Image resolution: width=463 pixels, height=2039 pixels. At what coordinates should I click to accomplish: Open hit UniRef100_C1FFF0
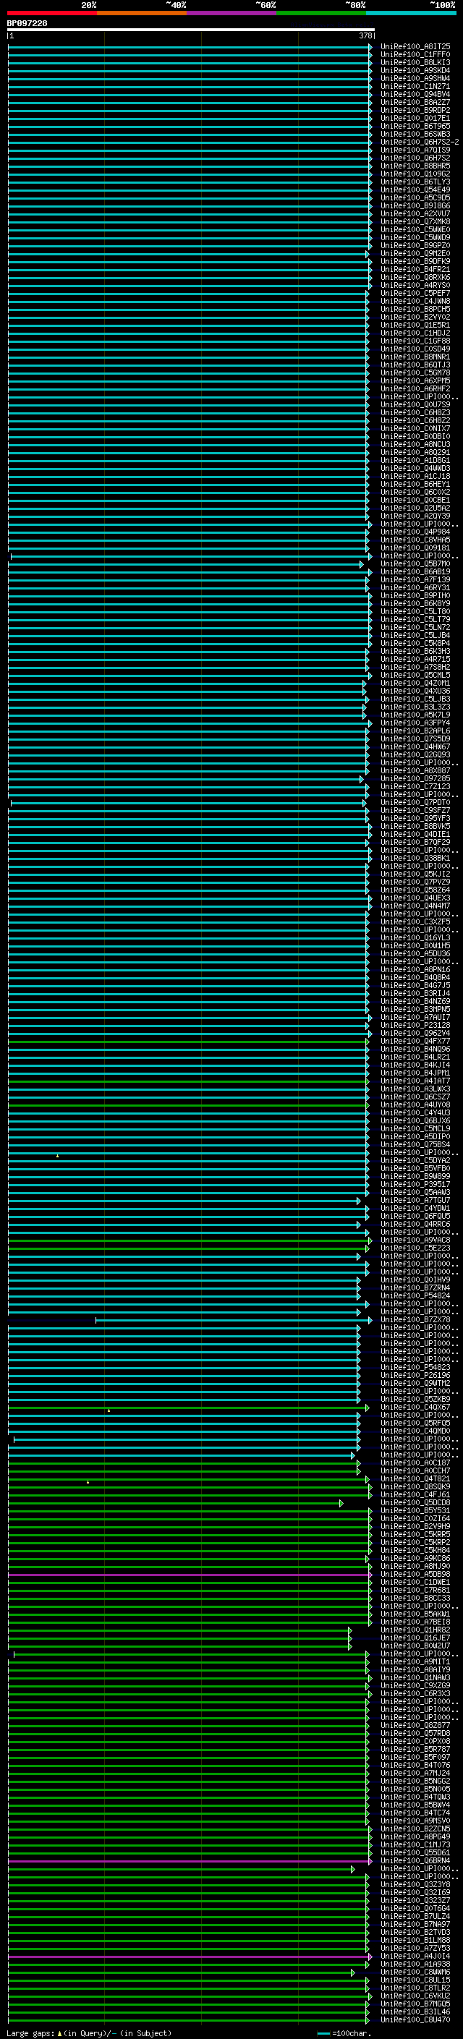415,55
